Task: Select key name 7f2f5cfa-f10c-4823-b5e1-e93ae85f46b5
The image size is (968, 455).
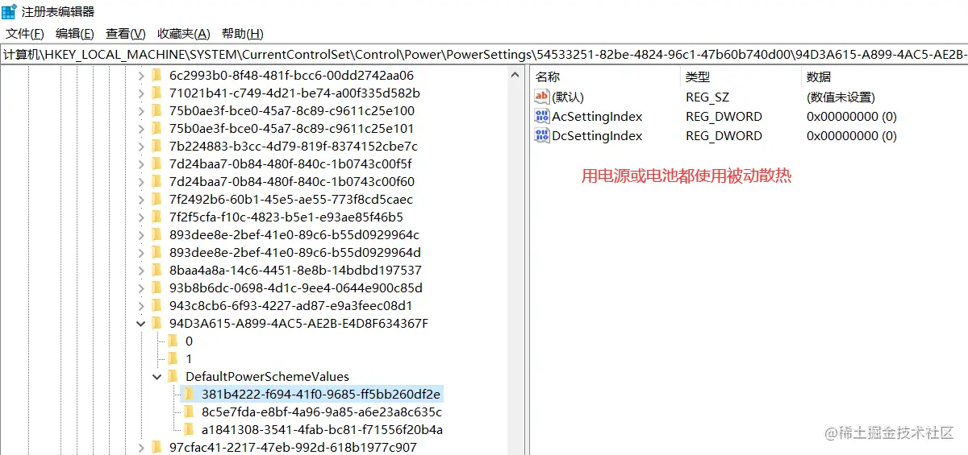Action: [286, 217]
